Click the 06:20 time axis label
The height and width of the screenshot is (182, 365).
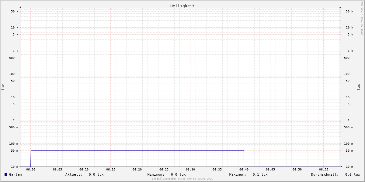tap(137, 170)
